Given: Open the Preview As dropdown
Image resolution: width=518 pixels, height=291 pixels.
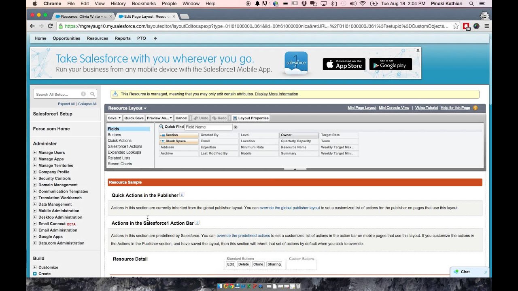Looking at the screenshot, I should point(159,118).
